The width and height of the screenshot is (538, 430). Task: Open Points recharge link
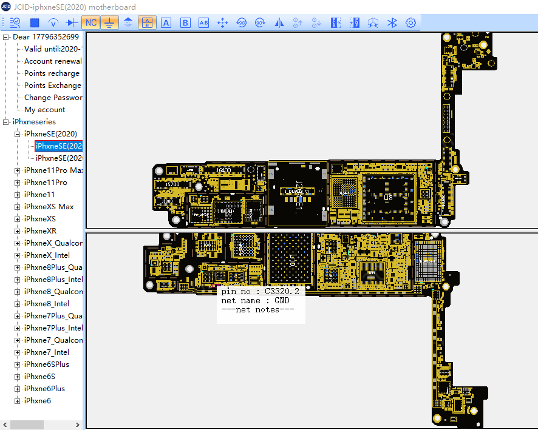click(52, 73)
